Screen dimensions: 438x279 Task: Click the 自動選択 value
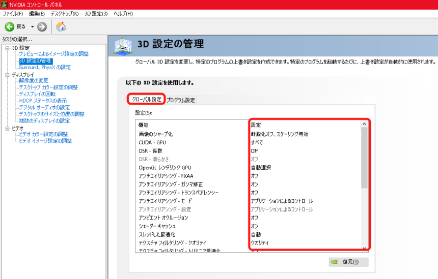(x=261, y=168)
